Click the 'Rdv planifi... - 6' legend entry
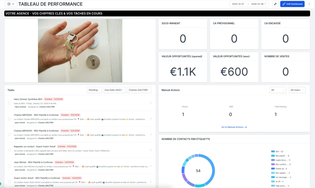This screenshot has height=188, width=315. (x=280, y=156)
